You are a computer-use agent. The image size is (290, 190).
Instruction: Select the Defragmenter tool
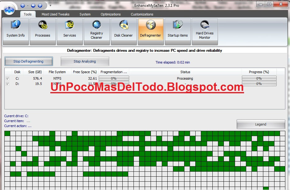point(151,32)
